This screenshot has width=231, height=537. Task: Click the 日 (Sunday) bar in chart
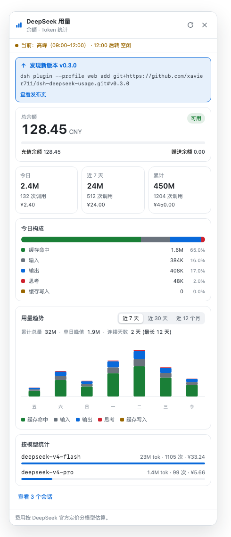[x=87, y=388]
